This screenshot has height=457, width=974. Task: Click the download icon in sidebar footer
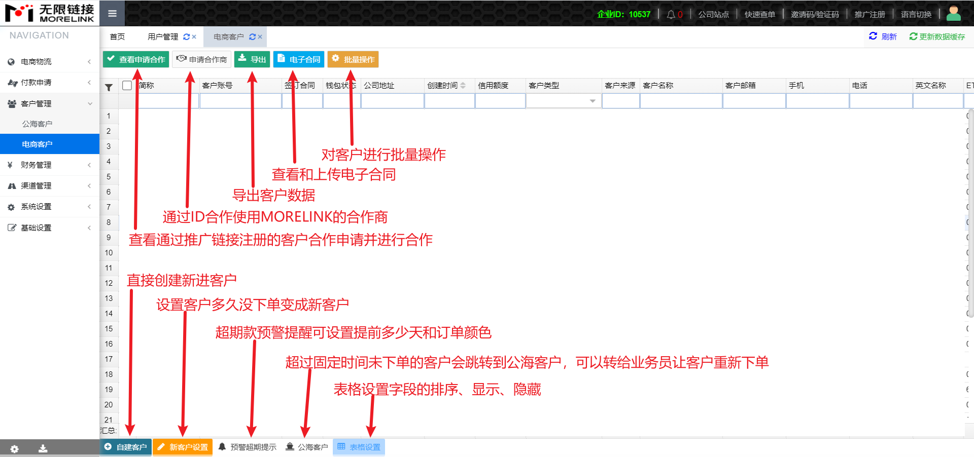point(43,449)
